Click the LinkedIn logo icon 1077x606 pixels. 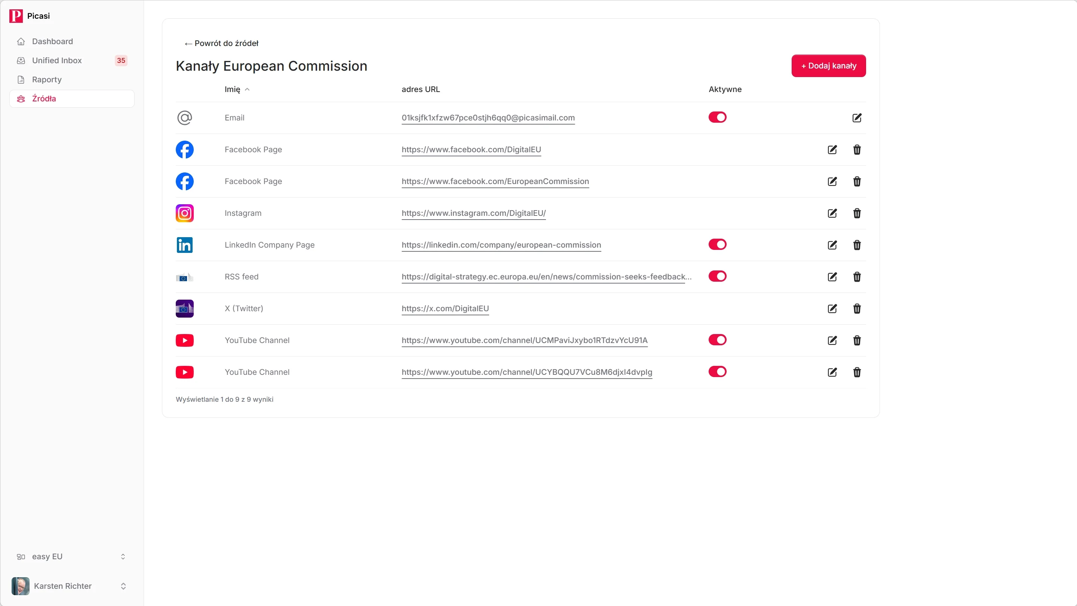click(184, 245)
